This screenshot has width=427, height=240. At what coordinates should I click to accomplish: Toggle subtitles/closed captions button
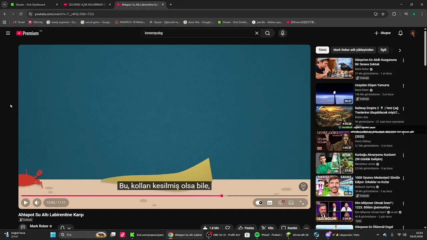270,202
